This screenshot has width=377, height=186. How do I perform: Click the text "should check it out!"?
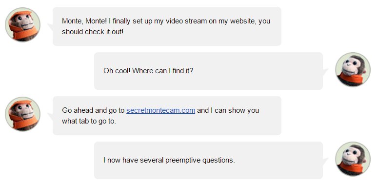click(93, 32)
